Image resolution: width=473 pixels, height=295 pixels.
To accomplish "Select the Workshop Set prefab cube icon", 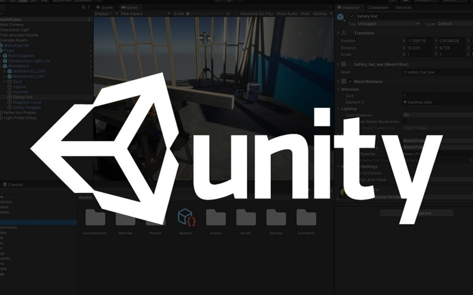I will [1, 45].
